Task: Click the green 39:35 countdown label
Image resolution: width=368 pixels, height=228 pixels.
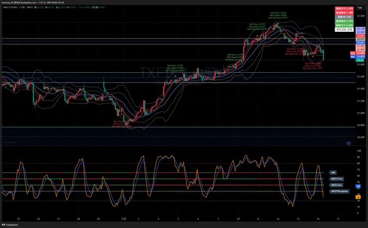Action: point(360,60)
